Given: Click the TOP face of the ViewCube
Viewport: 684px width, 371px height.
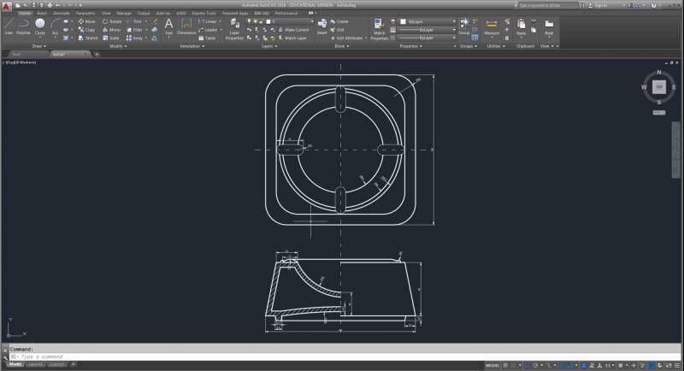Looking at the screenshot, I should coord(658,86).
